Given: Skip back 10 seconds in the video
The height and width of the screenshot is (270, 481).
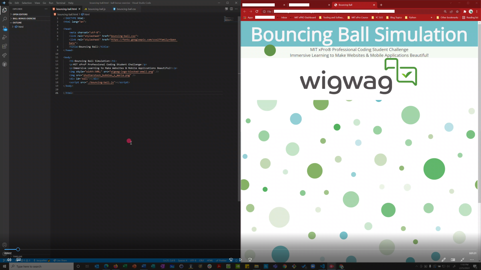Looking at the screenshot, I should [231, 260].
